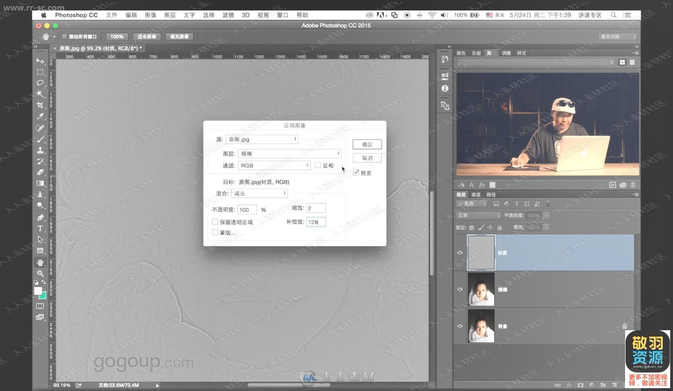The height and width of the screenshot is (391, 673).
Task: Toggle lock all layer lock icon
Action: tap(500, 228)
